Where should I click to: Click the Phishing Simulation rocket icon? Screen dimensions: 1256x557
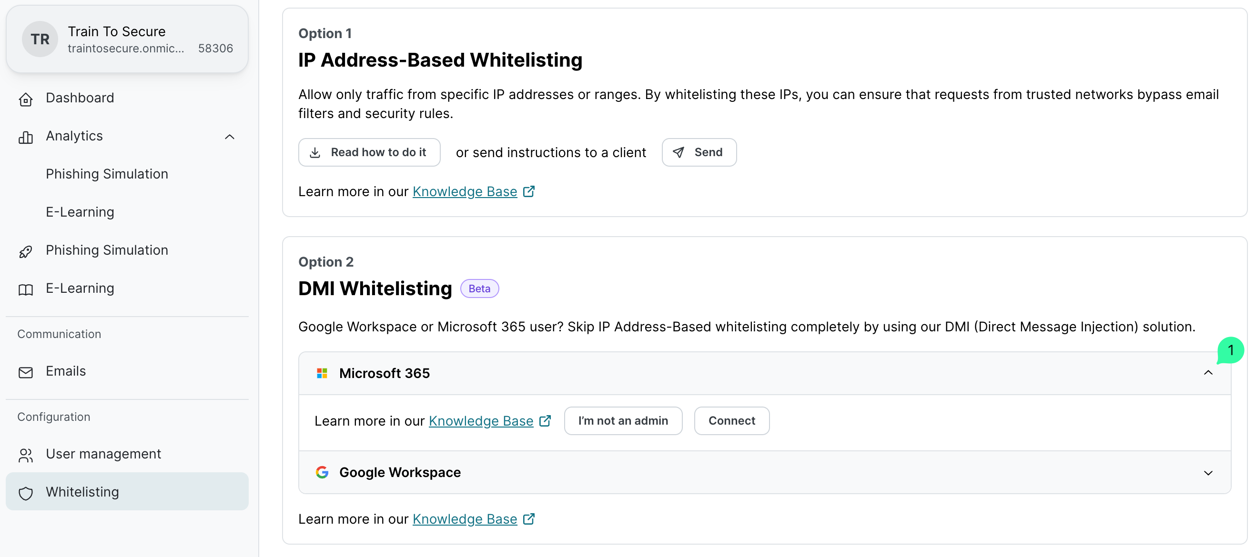click(x=25, y=251)
